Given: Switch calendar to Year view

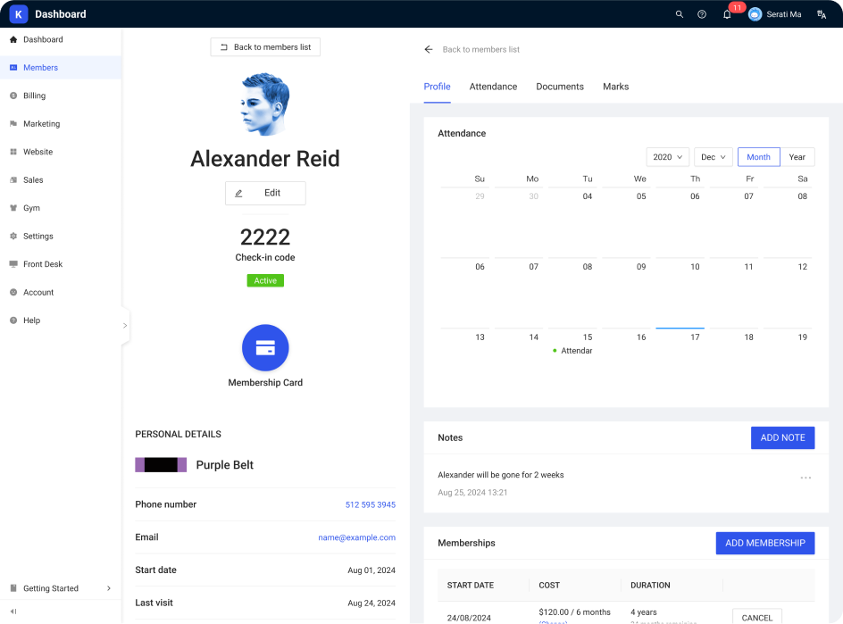Looking at the screenshot, I should [x=797, y=157].
